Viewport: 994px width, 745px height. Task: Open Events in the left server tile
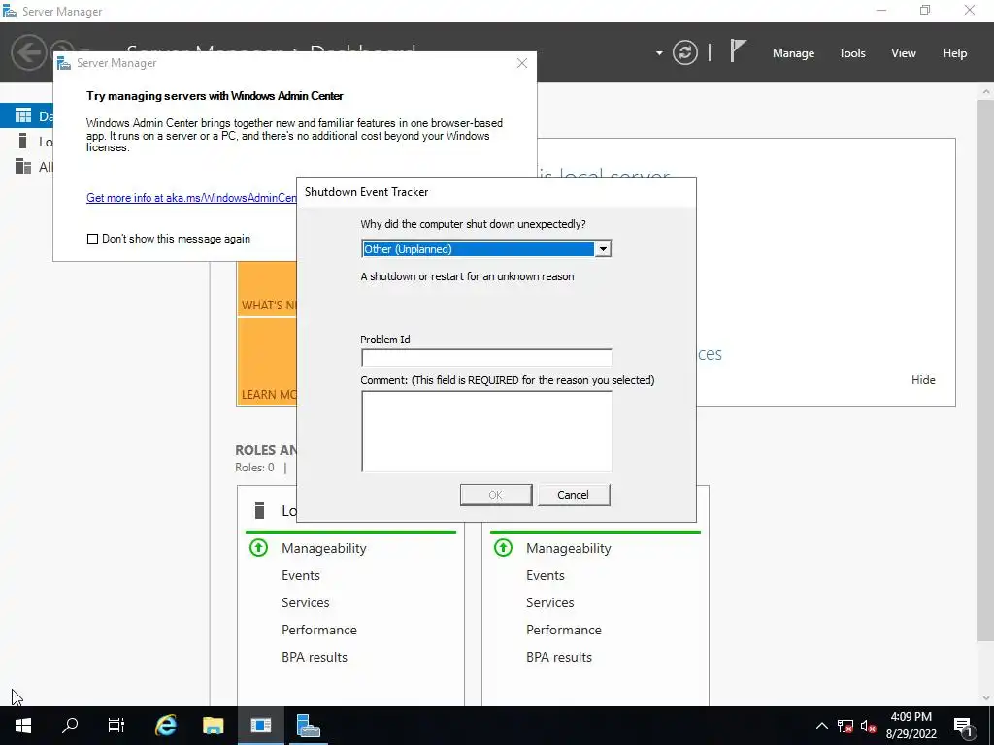click(x=301, y=576)
